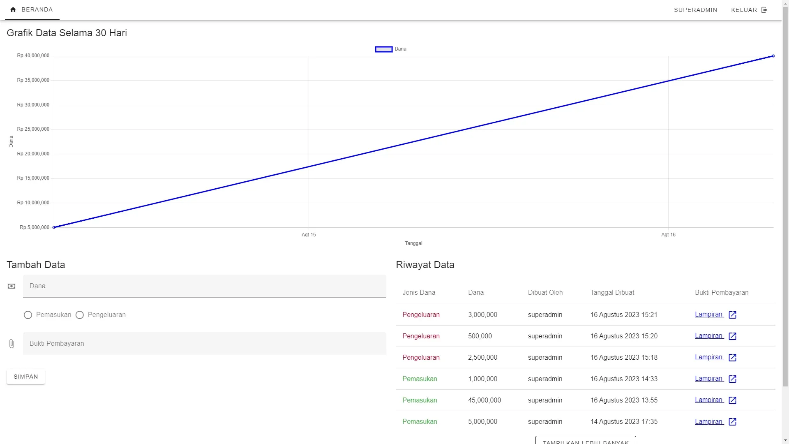
Task: Click the money icon beside Dana field
Action: click(x=12, y=286)
